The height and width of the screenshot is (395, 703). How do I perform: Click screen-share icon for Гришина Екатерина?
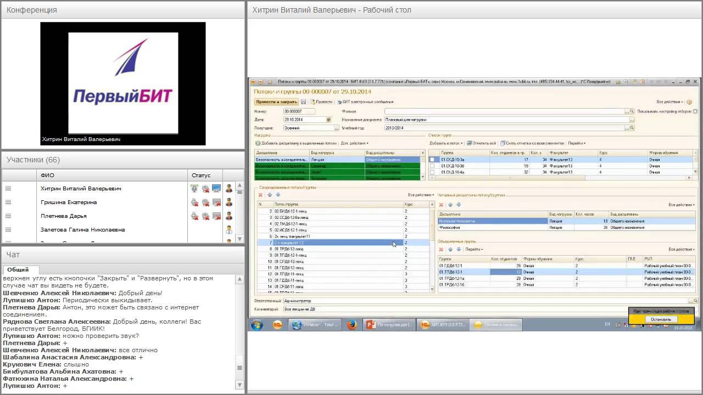(x=216, y=202)
